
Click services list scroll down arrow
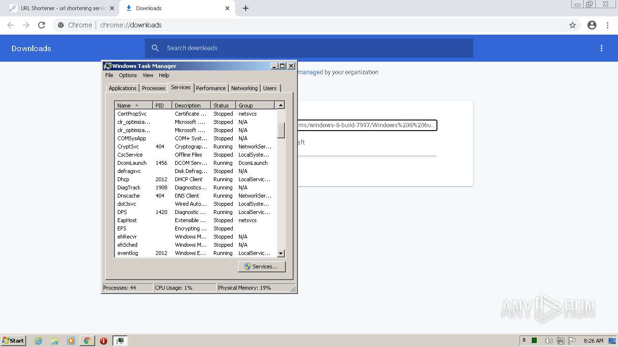pos(281,253)
